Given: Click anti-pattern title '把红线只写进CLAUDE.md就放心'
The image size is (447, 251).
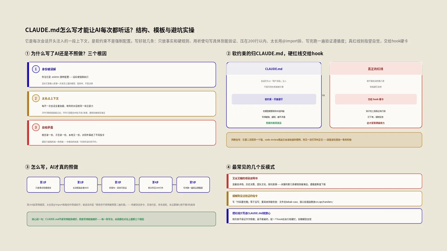Looking at the screenshot, I should (x=251, y=213).
